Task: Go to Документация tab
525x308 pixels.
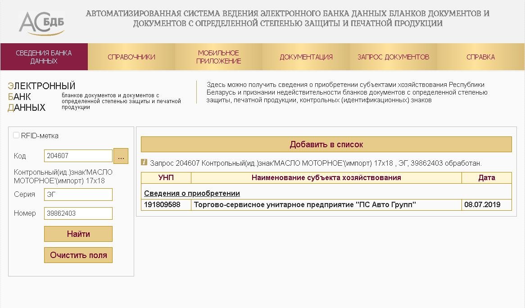Action: 306,57
